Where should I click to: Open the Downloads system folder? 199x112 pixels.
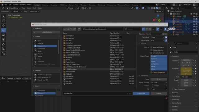click(41, 49)
